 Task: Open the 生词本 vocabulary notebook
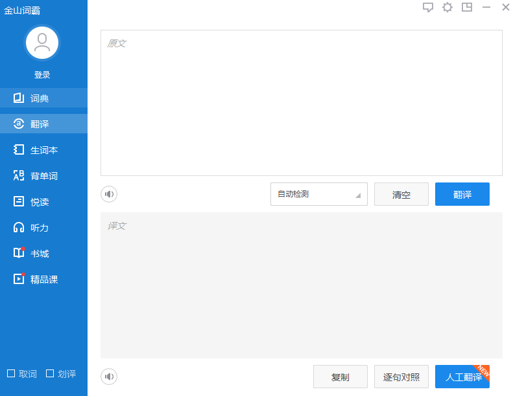43,150
